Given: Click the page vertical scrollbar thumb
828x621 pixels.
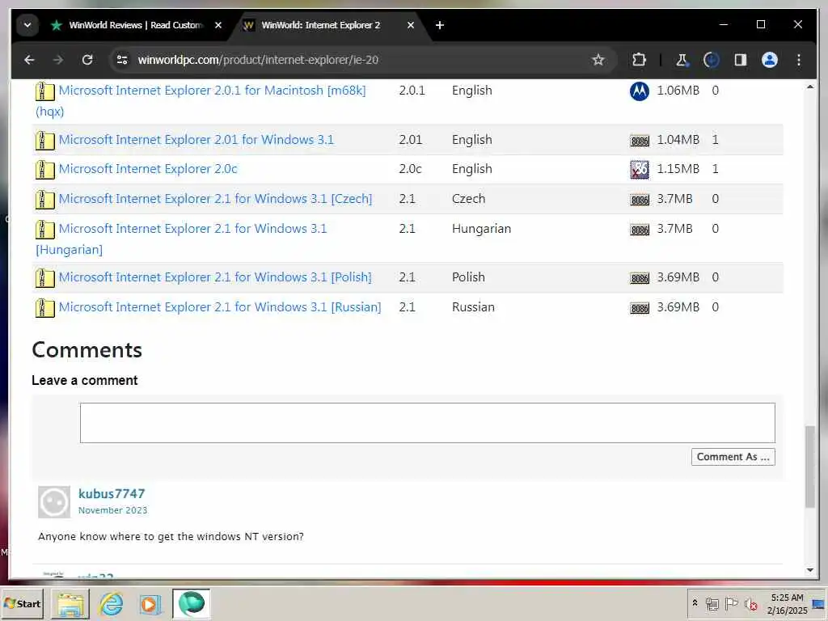Looking at the screenshot, I should pos(810,467).
